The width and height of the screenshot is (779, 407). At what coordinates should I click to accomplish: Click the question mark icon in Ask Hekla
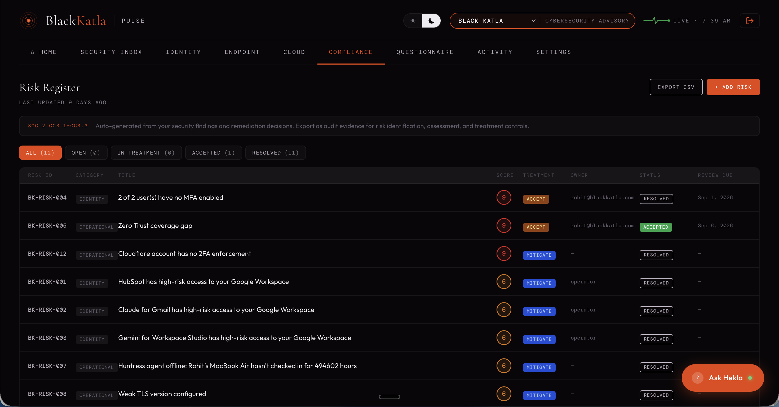pos(697,378)
